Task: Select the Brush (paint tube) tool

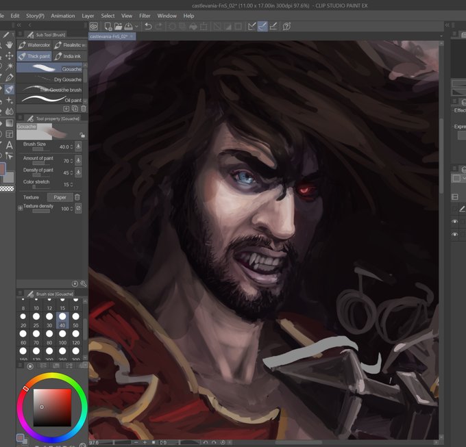Action: (x=9, y=89)
